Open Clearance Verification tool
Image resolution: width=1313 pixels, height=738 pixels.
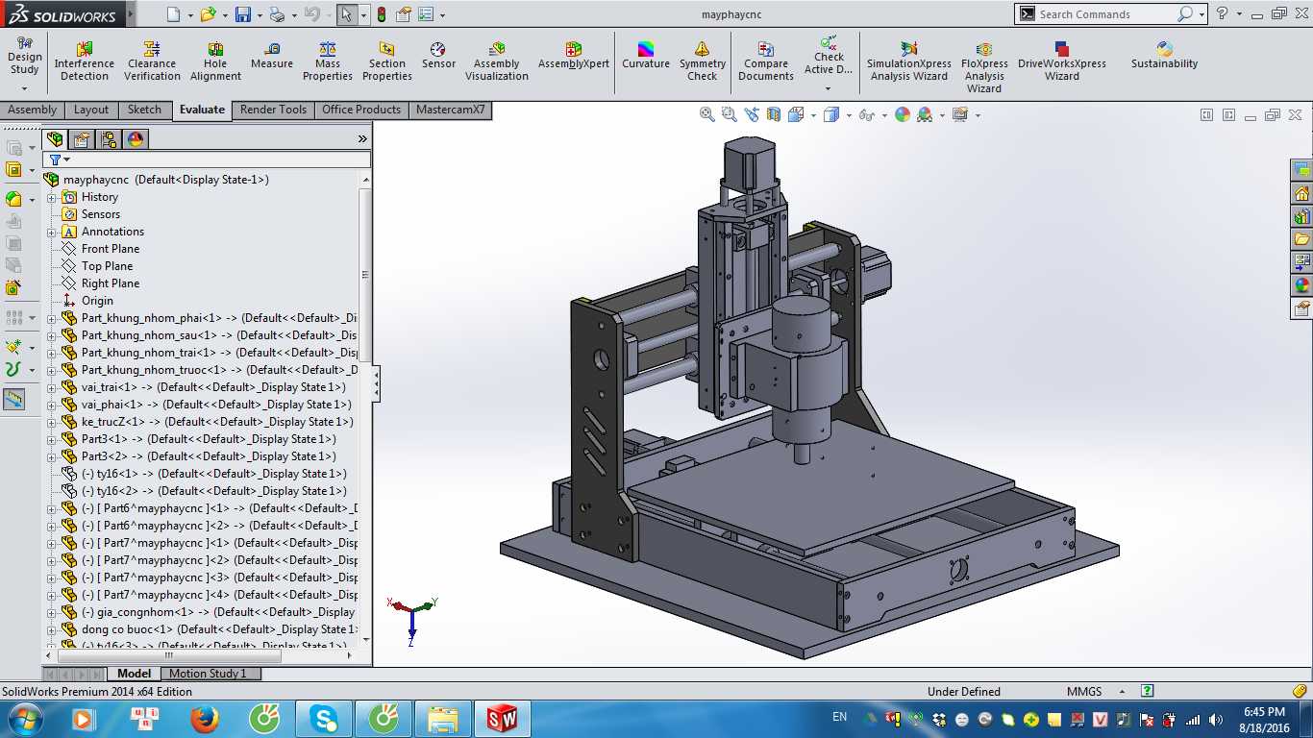click(x=152, y=61)
